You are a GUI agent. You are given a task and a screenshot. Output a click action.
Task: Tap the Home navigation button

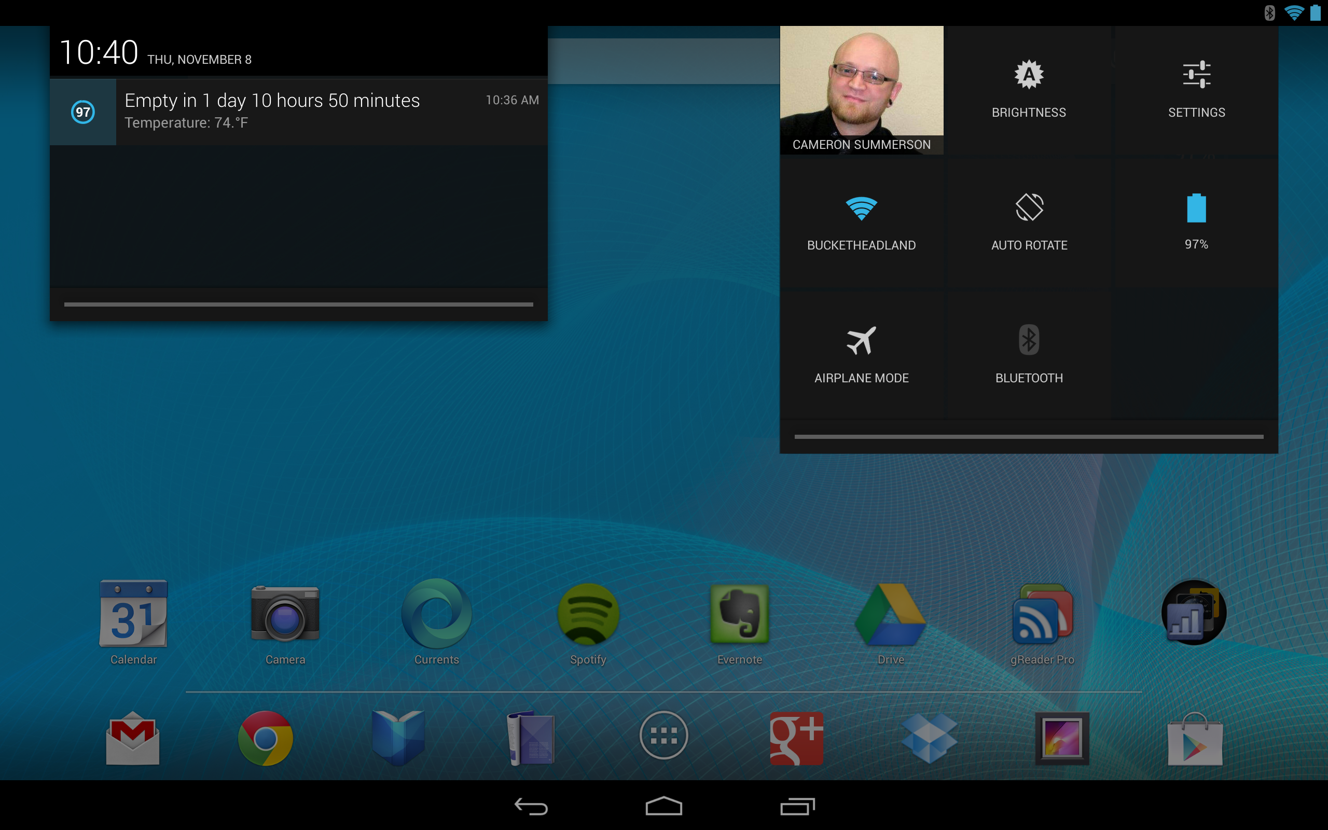click(x=664, y=806)
